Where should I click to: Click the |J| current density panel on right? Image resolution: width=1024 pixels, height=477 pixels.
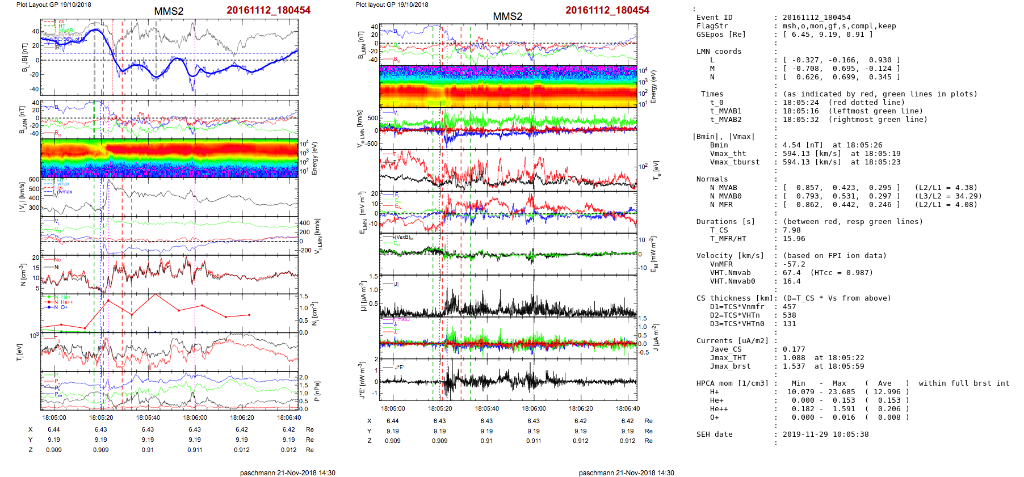(508, 296)
